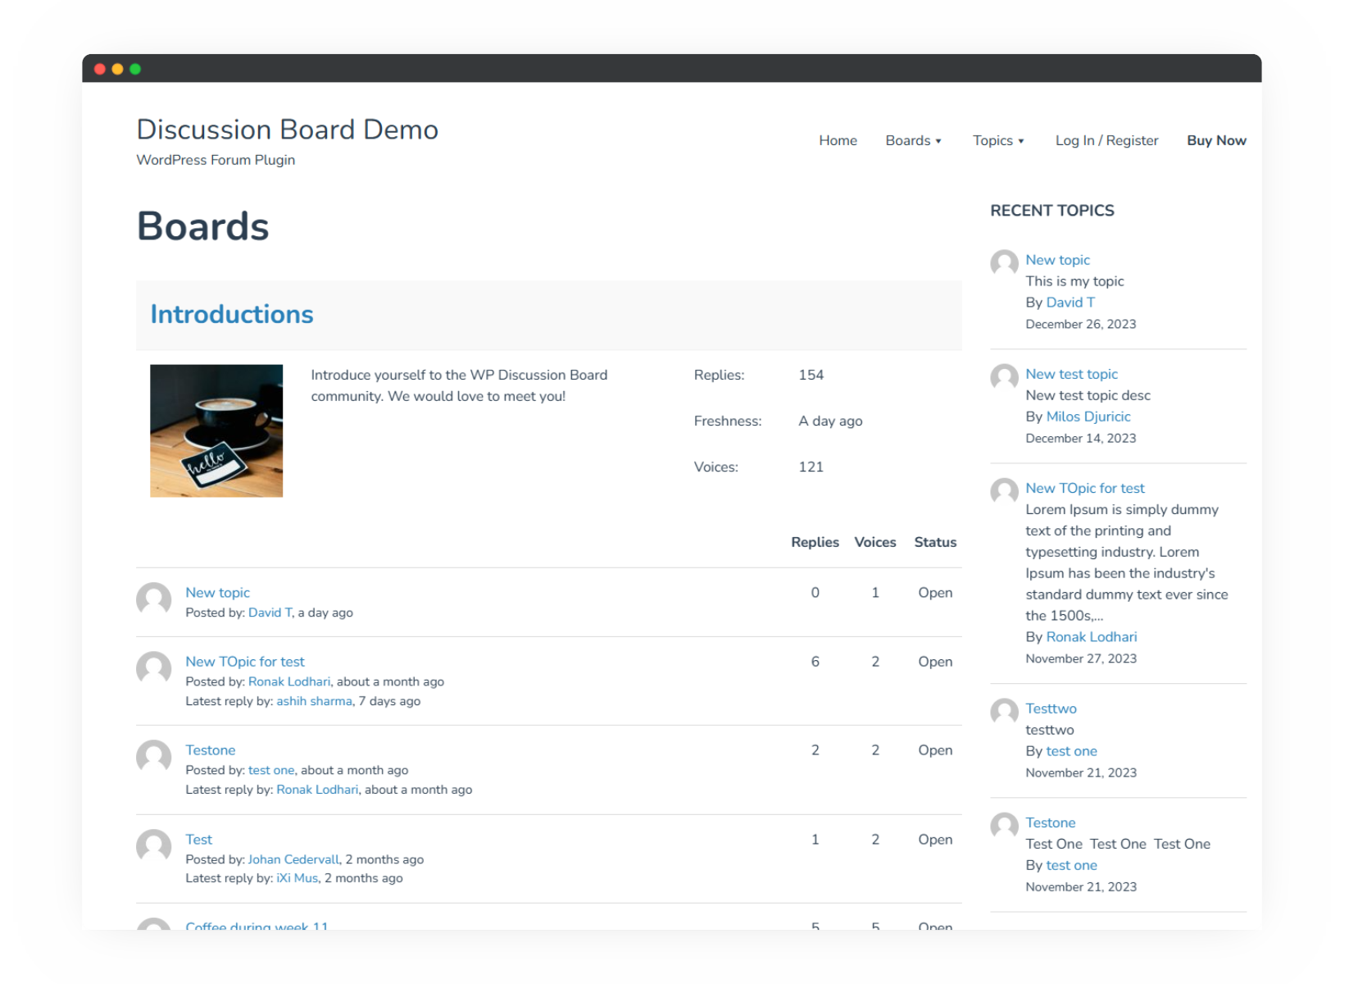Screen dimensions: 1358x984
Task: Expand the Topics navigation dropdown
Action: 997,140
